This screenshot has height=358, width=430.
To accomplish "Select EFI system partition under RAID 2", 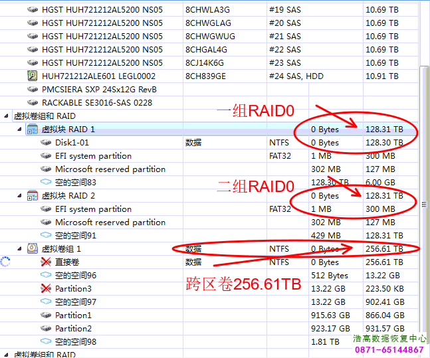I will pos(93,209).
